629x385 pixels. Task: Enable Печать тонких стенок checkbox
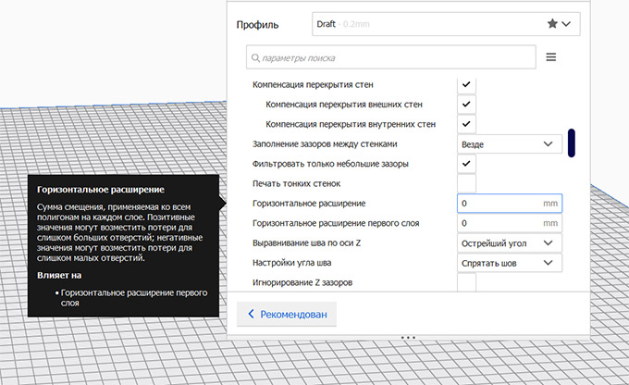click(466, 183)
